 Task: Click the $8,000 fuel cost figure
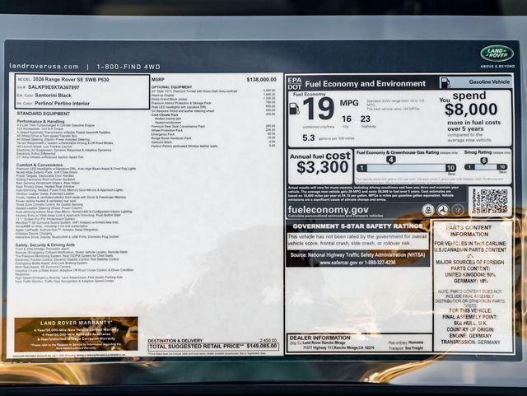pos(471,109)
